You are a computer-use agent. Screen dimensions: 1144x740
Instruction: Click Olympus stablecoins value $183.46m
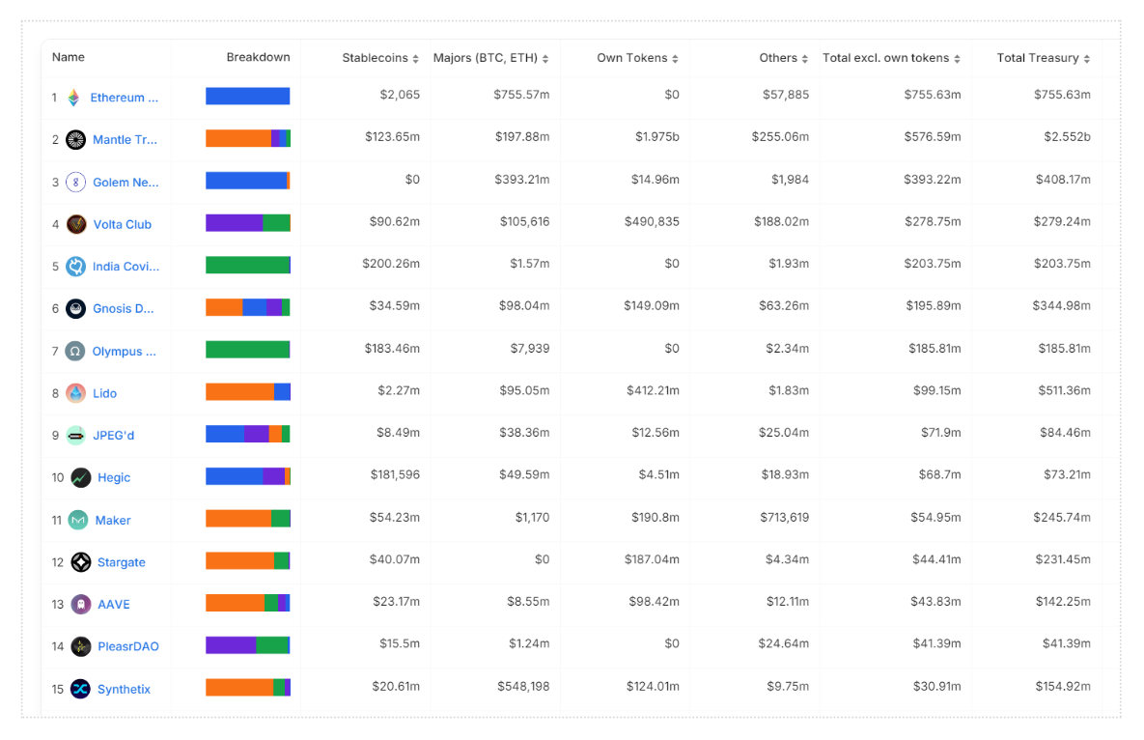(393, 348)
